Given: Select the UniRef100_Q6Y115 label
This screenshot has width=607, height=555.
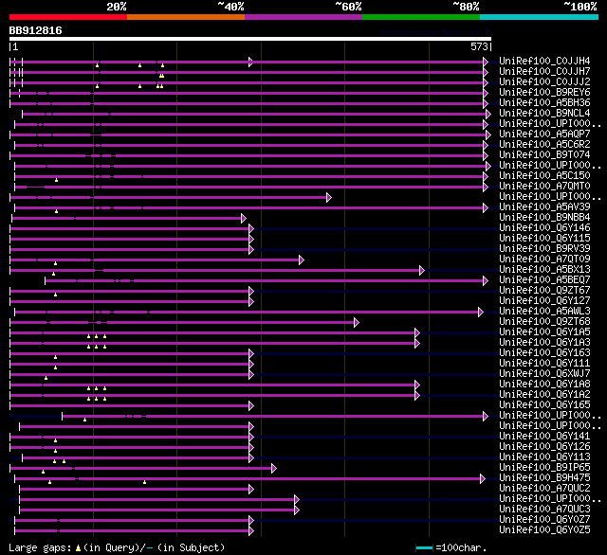Looking at the screenshot, I should pos(544,239).
